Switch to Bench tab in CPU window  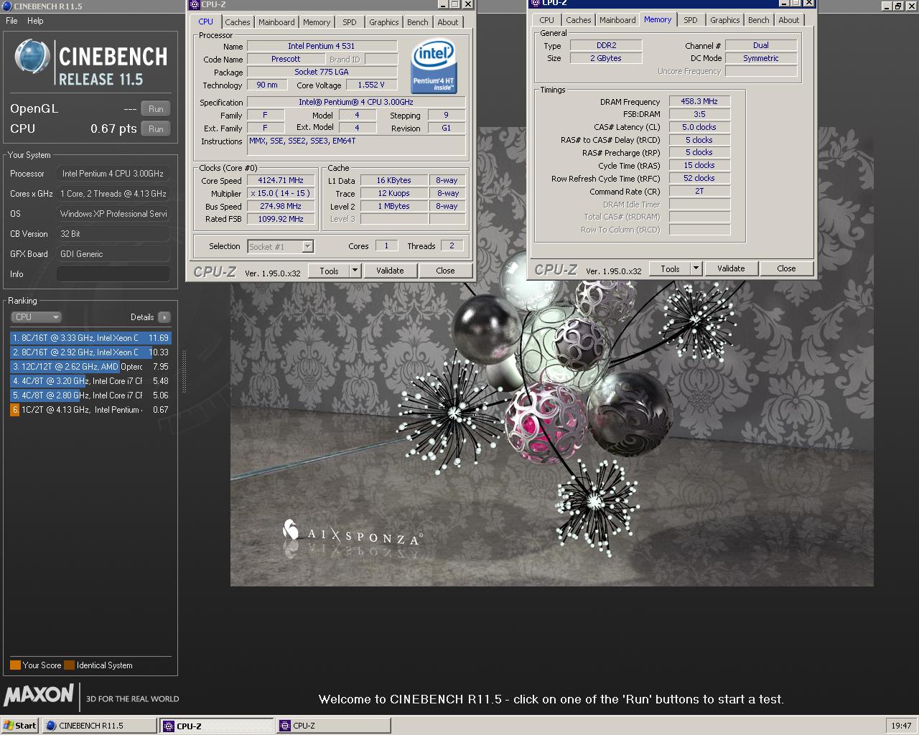[418, 22]
